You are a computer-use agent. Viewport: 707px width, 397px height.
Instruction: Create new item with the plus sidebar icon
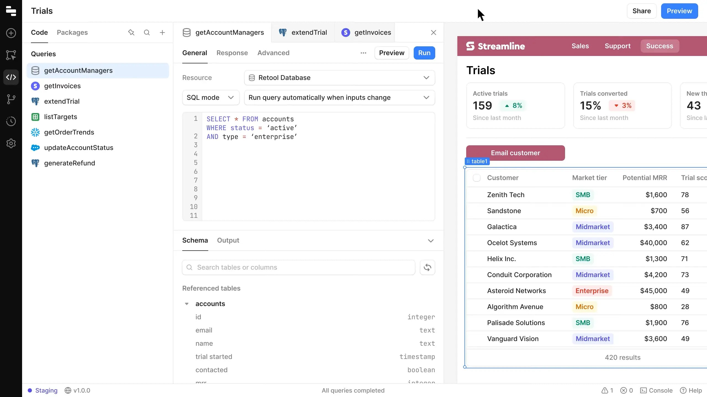pos(11,33)
